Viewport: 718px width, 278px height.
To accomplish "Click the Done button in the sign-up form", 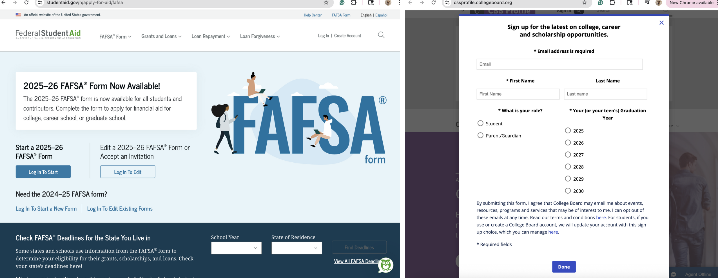I will 564,267.
